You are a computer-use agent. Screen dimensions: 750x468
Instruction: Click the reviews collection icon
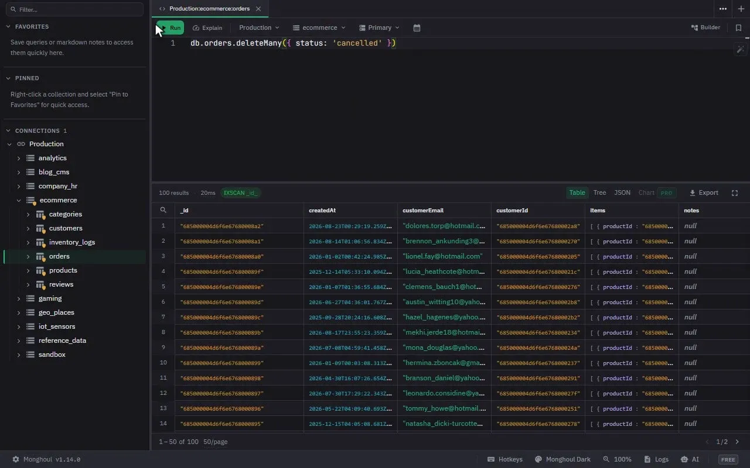click(x=40, y=284)
